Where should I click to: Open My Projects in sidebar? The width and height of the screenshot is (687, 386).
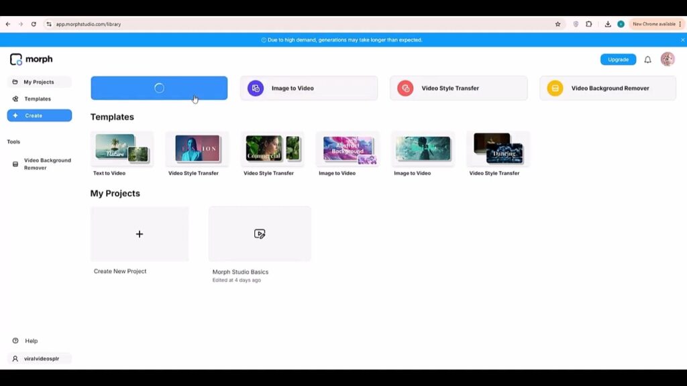point(40,82)
